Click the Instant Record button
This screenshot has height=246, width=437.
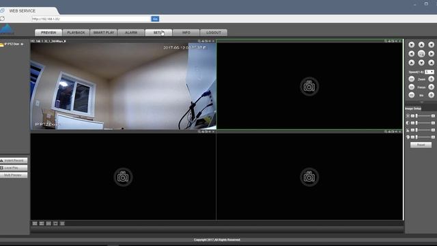pos(14,161)
